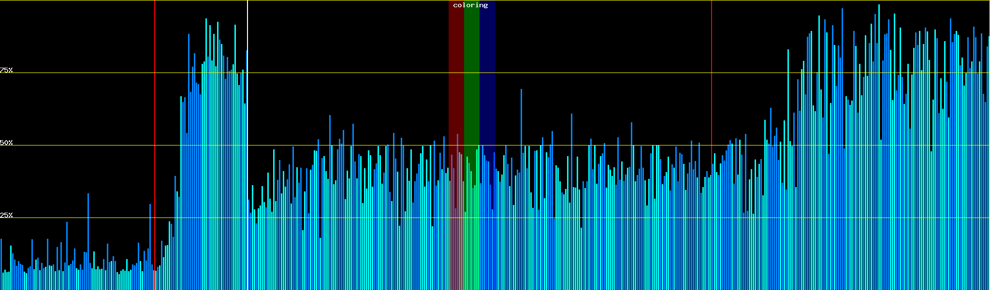Image resolution: width=990 pixels, height=290 pixels.
Task: Click the yellow 75% horizontal gridline
Action: 580,73
